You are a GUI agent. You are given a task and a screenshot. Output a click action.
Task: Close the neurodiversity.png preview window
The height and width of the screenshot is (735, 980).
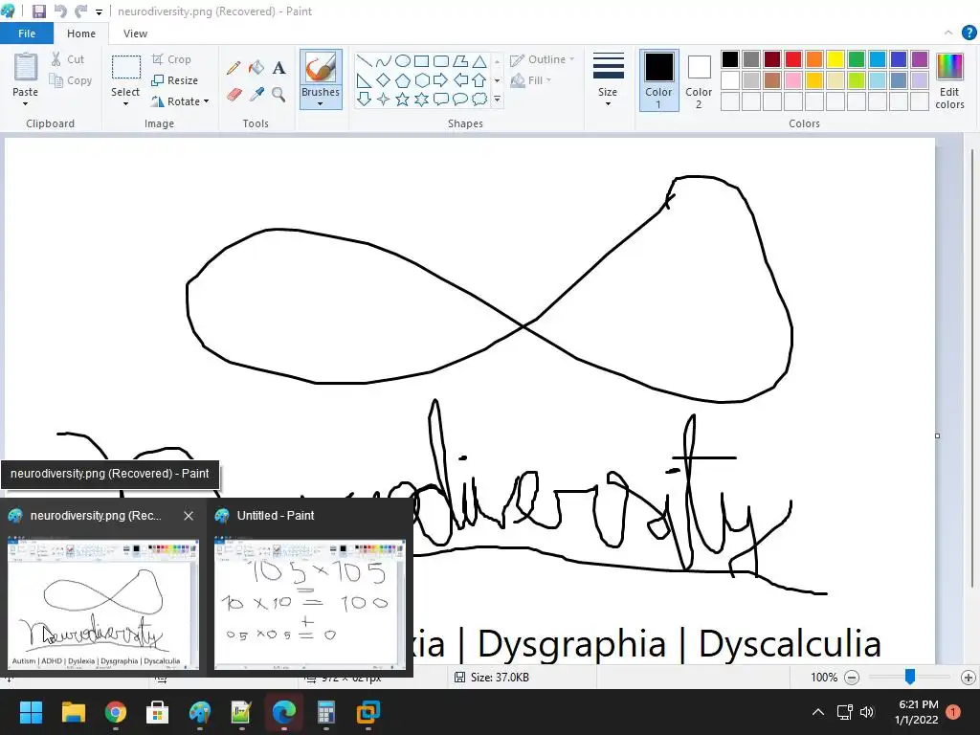(189, 516)
